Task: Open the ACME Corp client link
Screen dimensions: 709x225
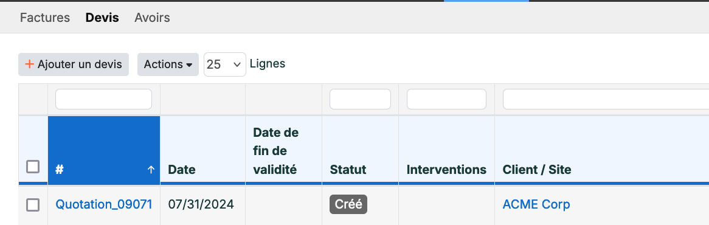Action: (536, 204)
